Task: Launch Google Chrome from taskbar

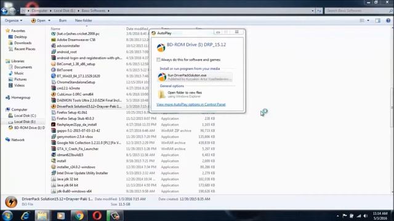Action: coord(79,215)
